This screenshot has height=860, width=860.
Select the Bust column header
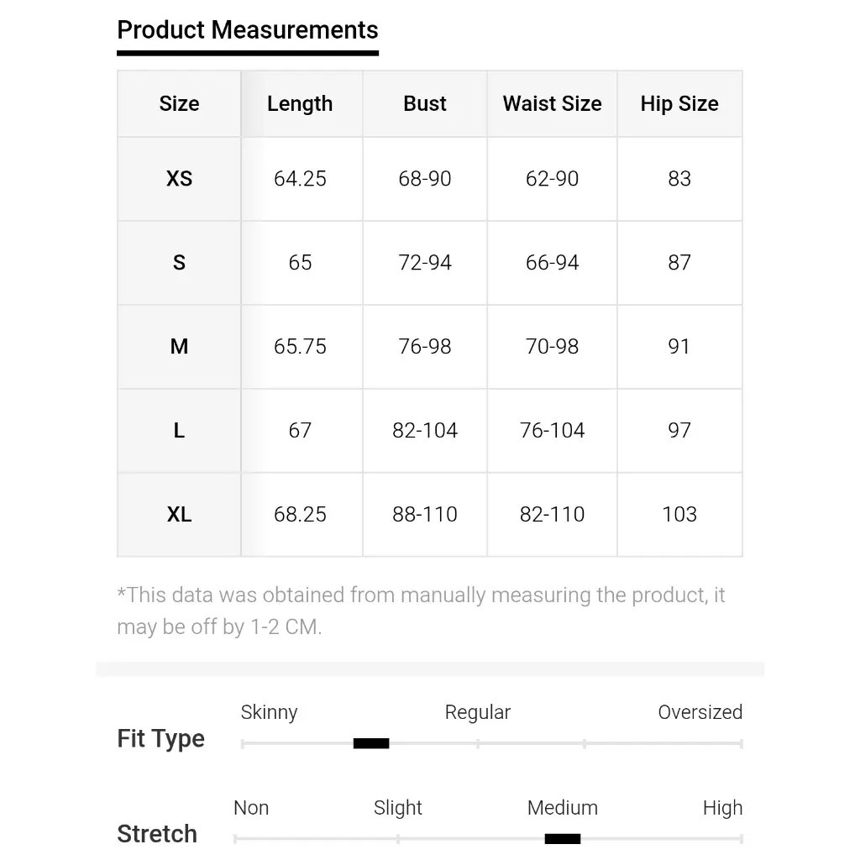pos(425,104)
